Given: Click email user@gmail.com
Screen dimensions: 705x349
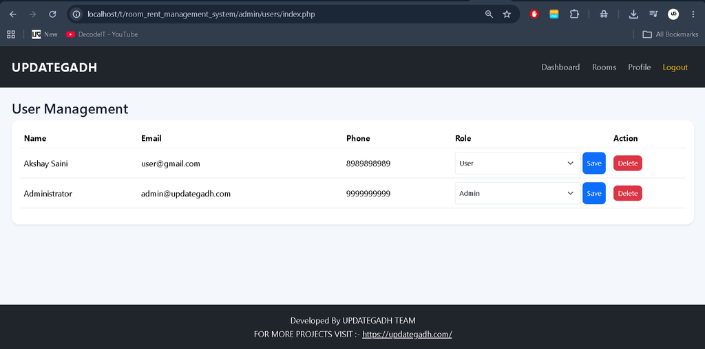Looking at the screenshot, I should 171,164.
